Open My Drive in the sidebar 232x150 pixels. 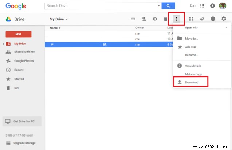pos(20,44)
